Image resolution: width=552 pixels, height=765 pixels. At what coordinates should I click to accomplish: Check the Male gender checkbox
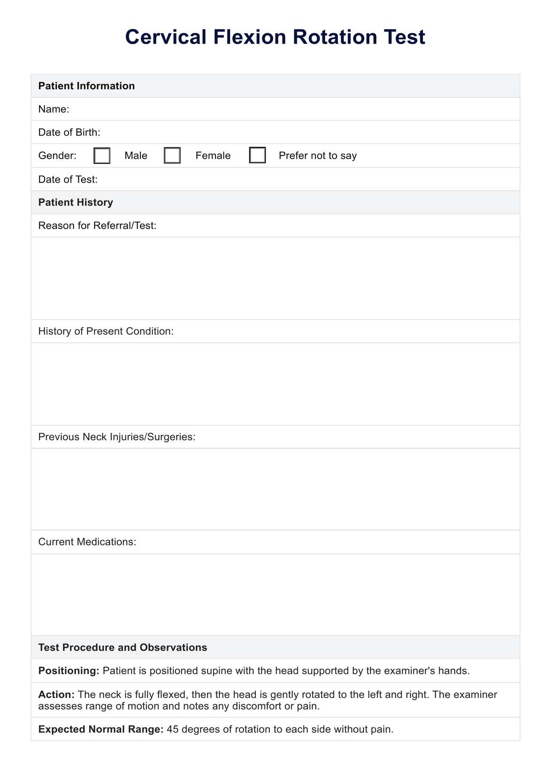(102, 156)
